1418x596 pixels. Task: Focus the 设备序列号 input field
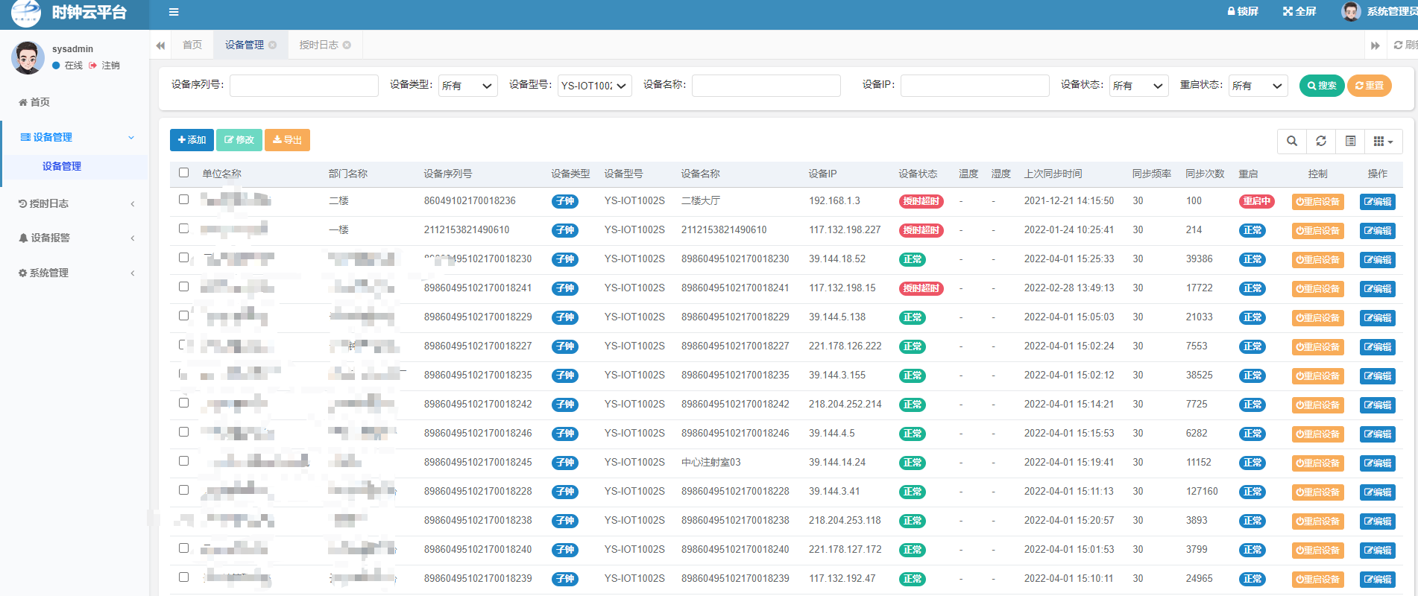(x=304, y=86)
